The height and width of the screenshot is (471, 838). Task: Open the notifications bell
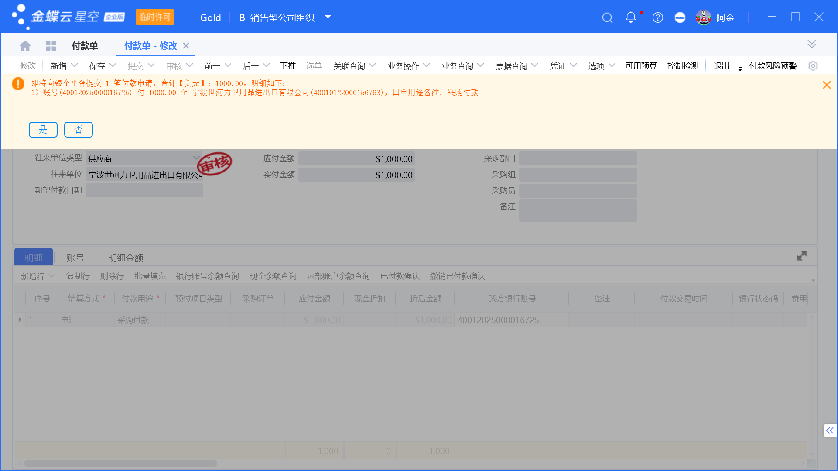[x=631, y=17]
